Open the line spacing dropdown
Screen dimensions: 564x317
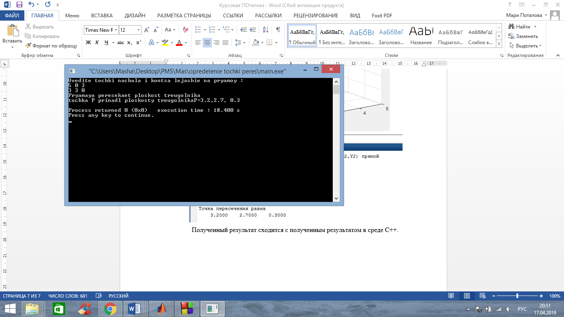[239, 43]
